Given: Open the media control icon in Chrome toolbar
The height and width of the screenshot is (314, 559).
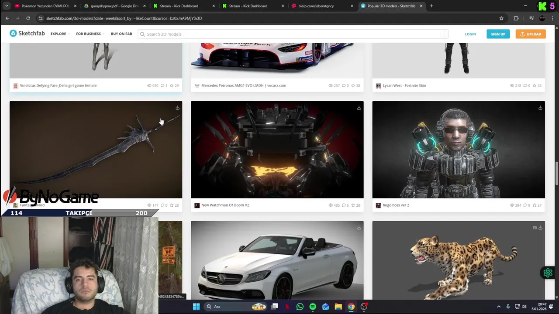Looking at the screenshot, I should pyautogui.click(x=531, y=18).
